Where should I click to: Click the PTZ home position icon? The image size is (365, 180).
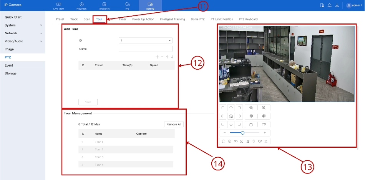tap(231, 116)
